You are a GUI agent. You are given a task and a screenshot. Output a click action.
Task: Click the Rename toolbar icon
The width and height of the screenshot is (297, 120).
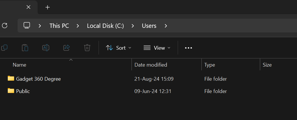tap(46, 48)
